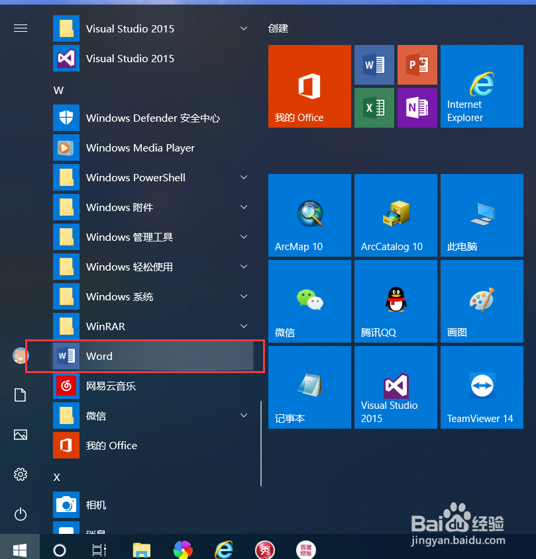This screenshot has height=559, width=536.
Task: Expand the 微信 folder in list
Action: pyautogui.click(x=153, y=415)
